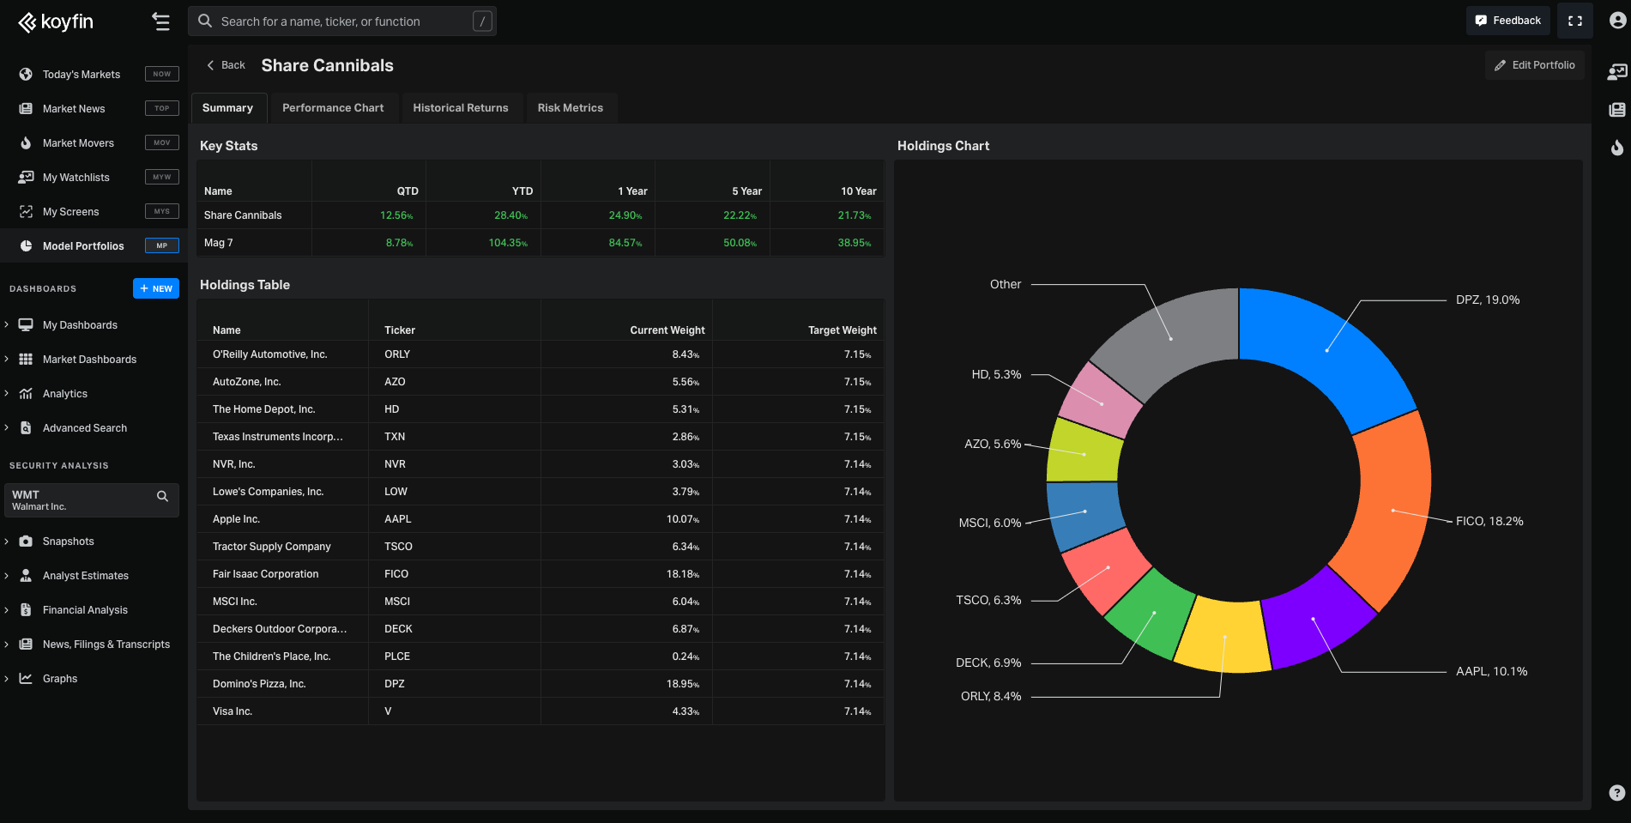The height and width of the screenshot is (823, 1631).
Task: Click the Koyfin logo
Action: click(x=56, y=21)
